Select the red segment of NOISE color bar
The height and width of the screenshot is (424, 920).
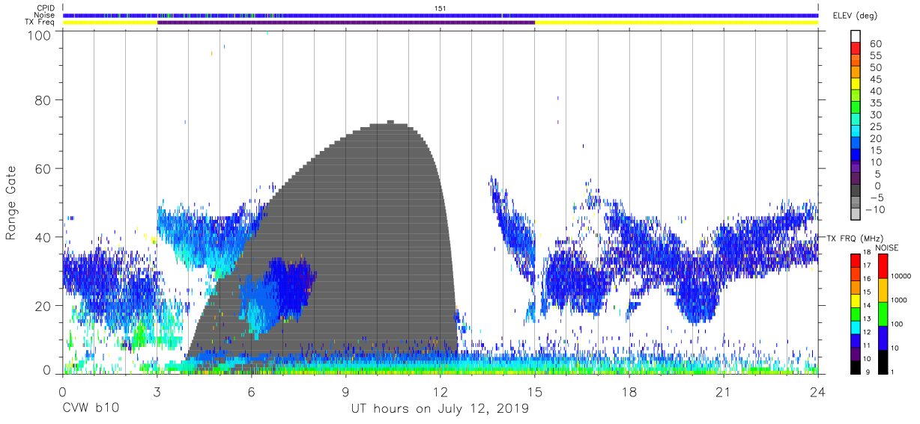[x=883, y=266]
